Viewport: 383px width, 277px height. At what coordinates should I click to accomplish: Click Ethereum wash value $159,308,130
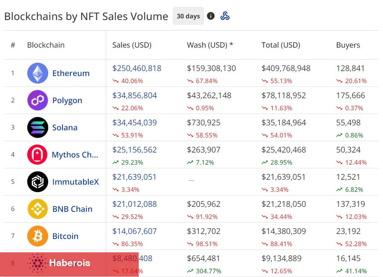pos(211,68)
